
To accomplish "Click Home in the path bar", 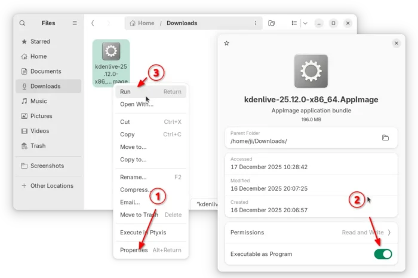I will [x=142, y=23].
